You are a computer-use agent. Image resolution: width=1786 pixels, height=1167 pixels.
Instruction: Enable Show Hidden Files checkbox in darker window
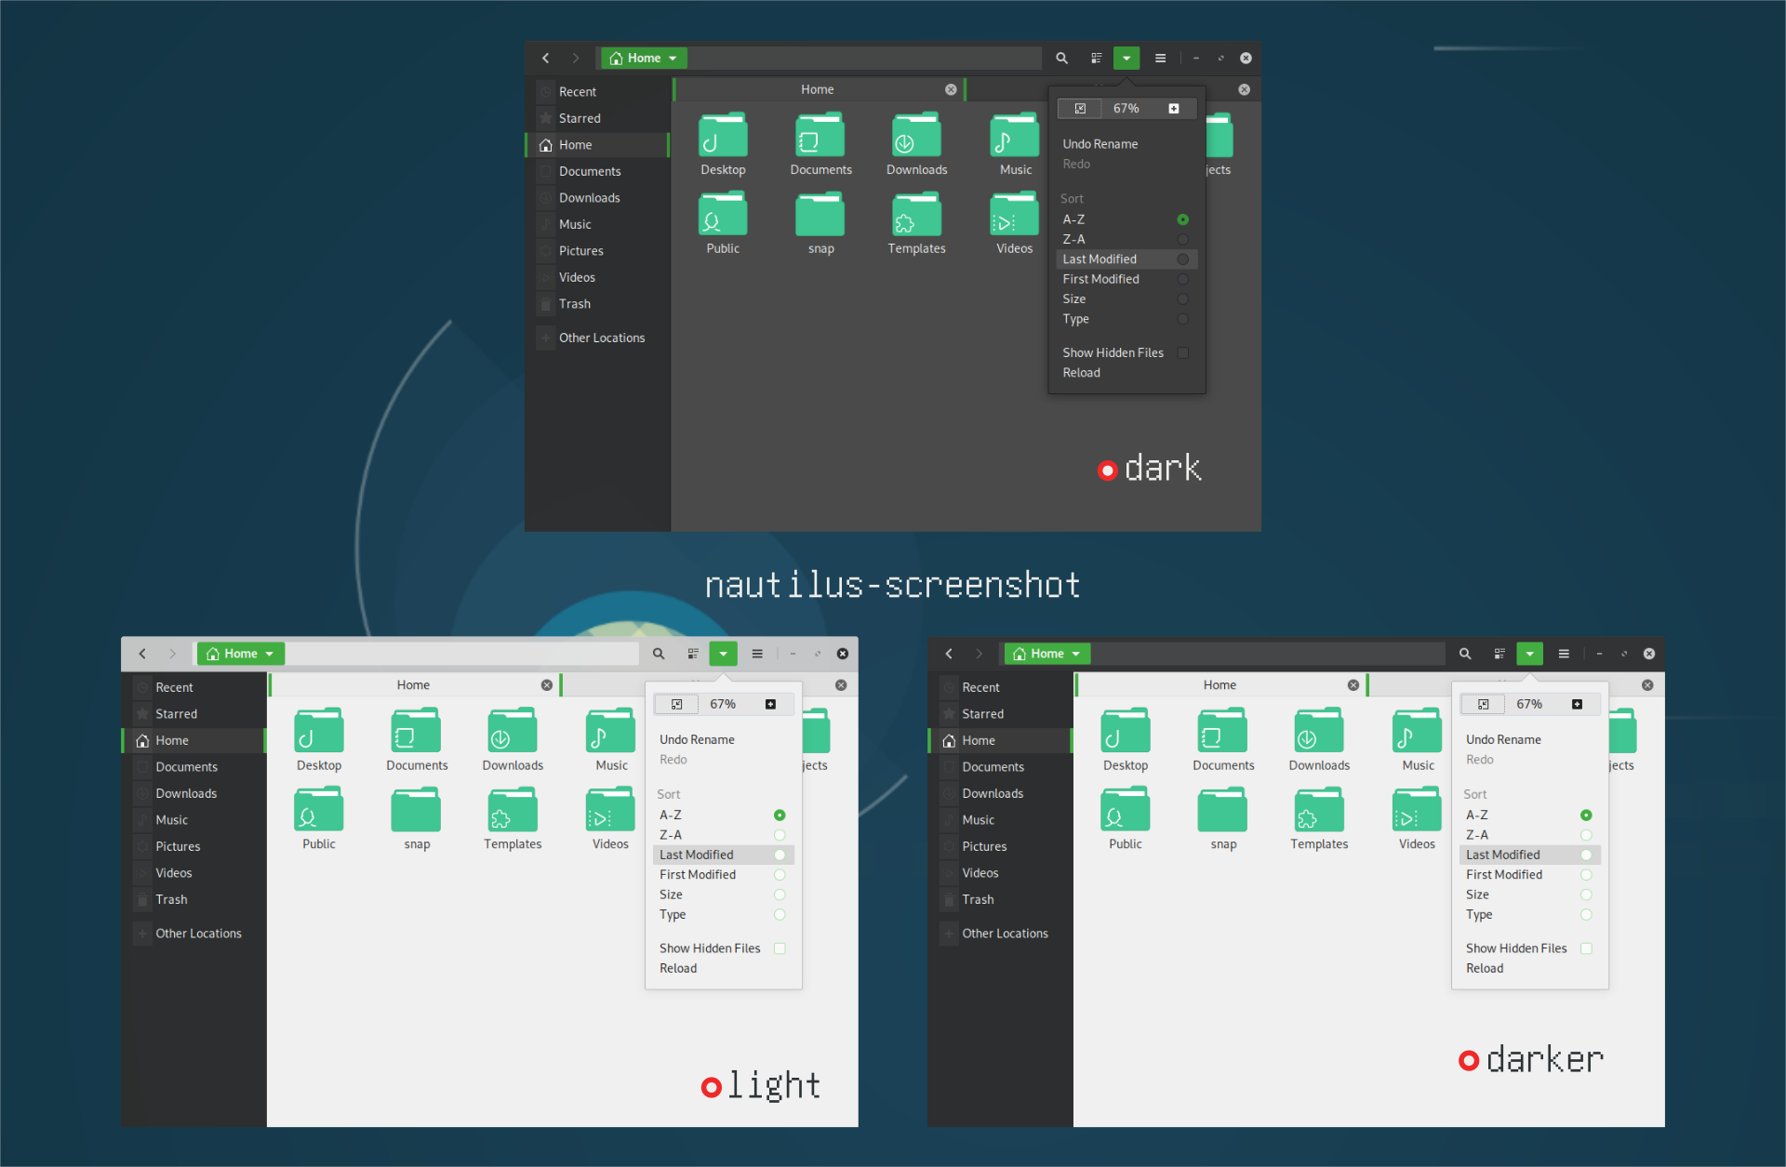click(1586, 948)
